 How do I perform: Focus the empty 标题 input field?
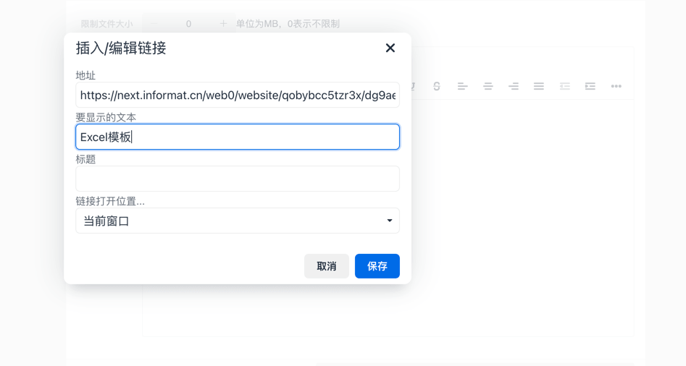coord(237,179)
